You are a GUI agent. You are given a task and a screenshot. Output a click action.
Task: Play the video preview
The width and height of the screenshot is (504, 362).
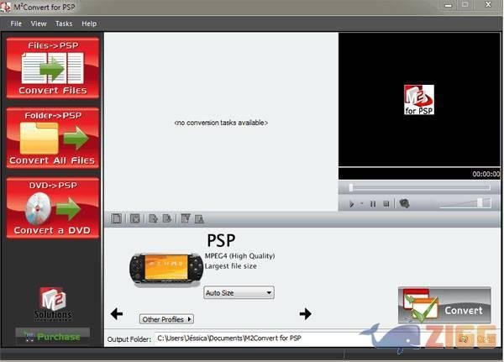point(352,203)
